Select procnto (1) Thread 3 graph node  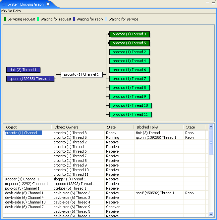point(130,34)
